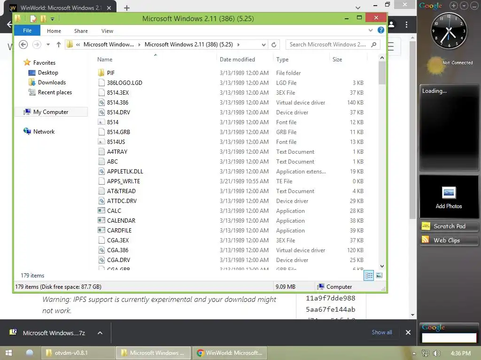Select the 8514.386 driver file icon
481x360 pixels.
click(x=101, y=103)
